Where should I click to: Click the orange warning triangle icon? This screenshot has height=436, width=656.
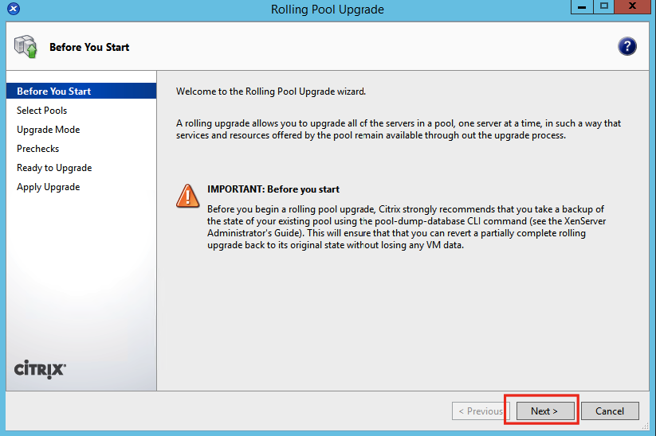coord(188,196)
